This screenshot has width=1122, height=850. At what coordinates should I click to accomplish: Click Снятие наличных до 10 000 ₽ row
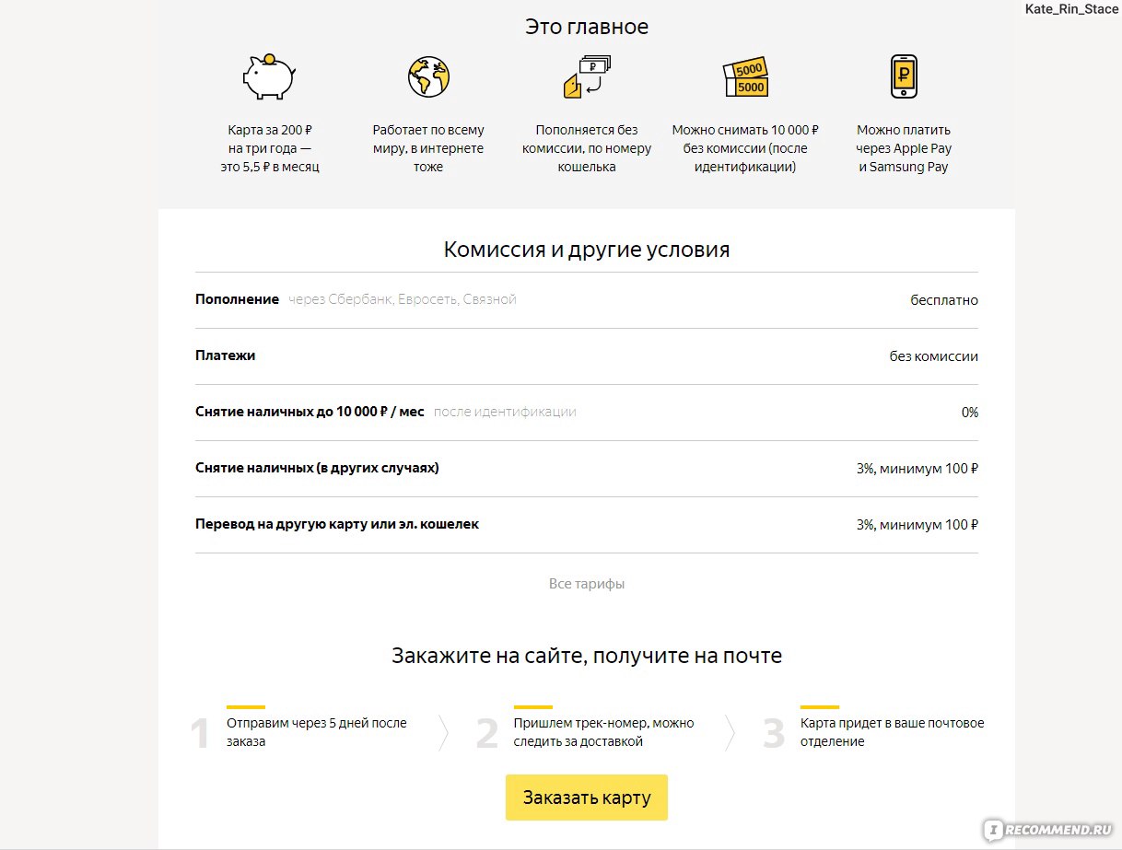coord(587,412)
